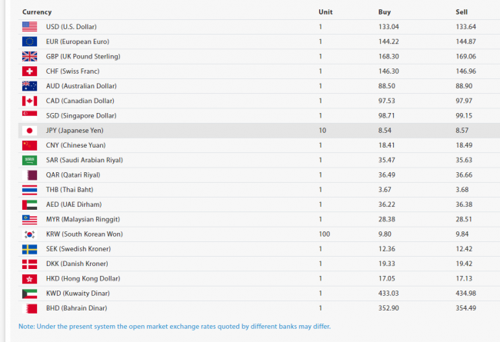
Task: Click the South Korean flag icon
Action: pos(30,234)
